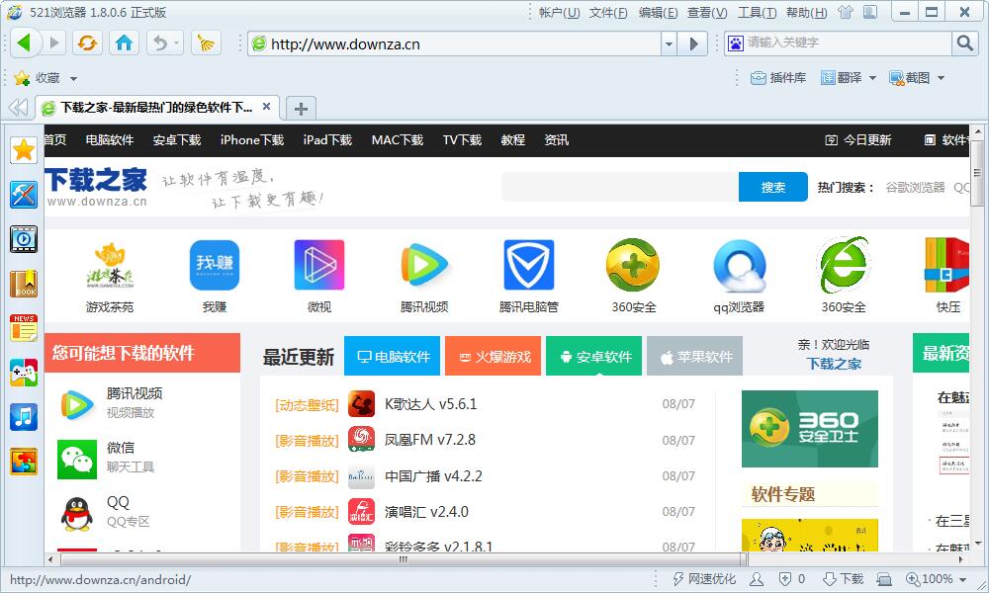The width and height of the screenshot is (989, 593).
Task: Refresh the page with orange reload icon
Action: pyautogui.click(x=87, y=42)
